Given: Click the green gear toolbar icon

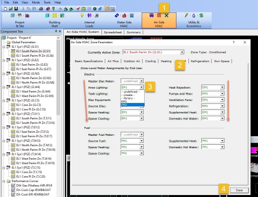Looking at the screenshot, I should (x=95, y=9).
